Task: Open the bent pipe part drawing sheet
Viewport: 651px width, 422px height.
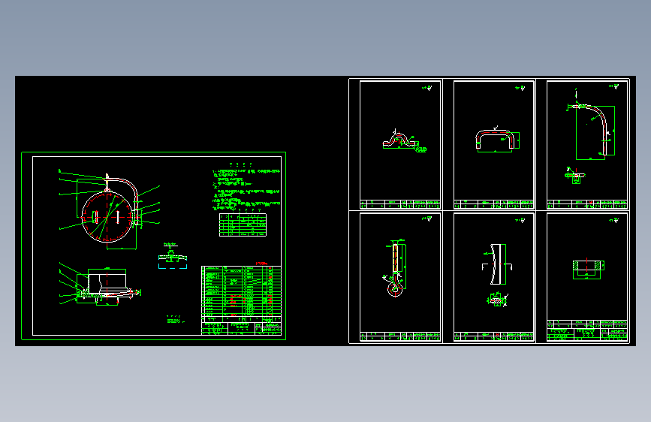Action: coord(587,145)
